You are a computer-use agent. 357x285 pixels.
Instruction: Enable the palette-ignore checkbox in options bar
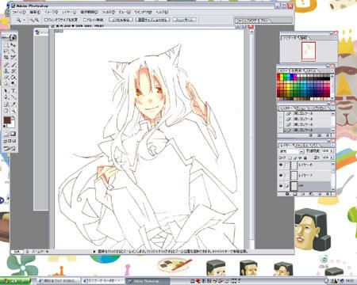point(85,20)
